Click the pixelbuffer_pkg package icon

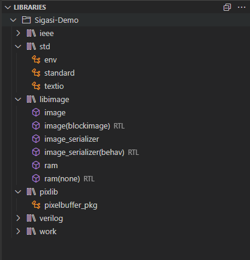tap(36, 205)
